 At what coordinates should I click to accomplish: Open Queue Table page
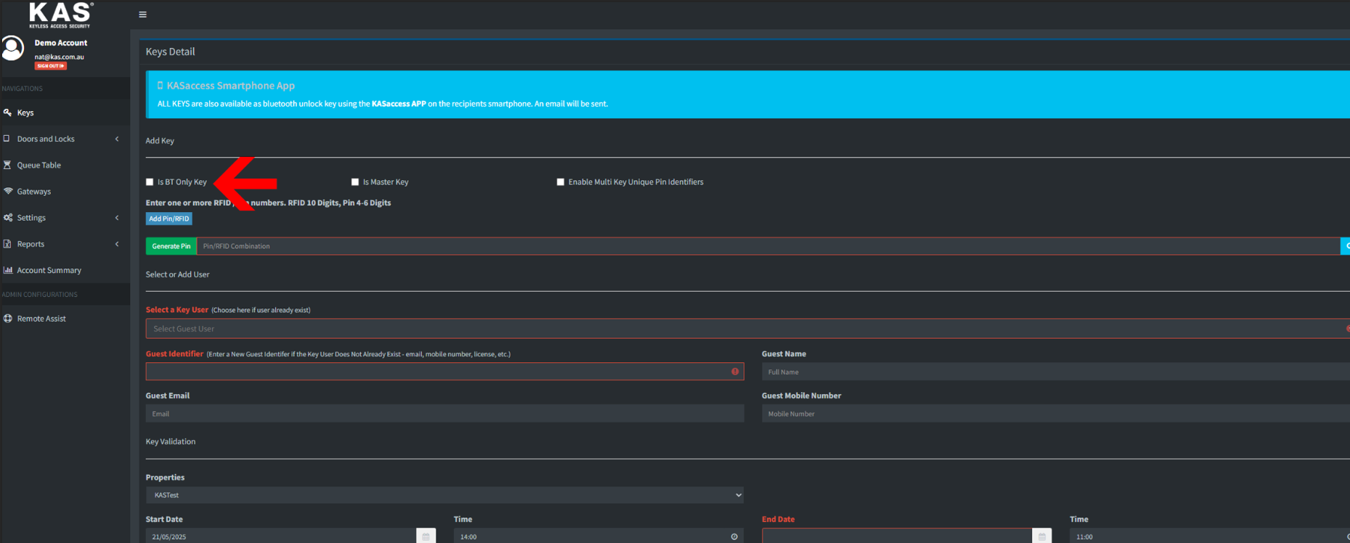pos(65,165)
